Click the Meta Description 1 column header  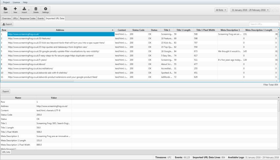click(x=230, y=30)
